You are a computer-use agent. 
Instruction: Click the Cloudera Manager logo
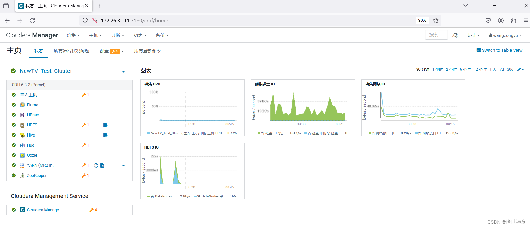click(32, 35)
